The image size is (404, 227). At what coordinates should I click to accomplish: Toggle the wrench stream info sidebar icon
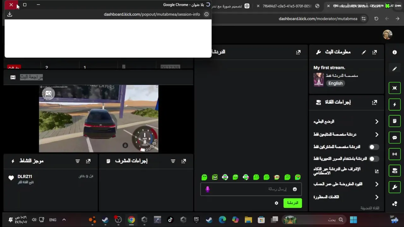(395, 187)
